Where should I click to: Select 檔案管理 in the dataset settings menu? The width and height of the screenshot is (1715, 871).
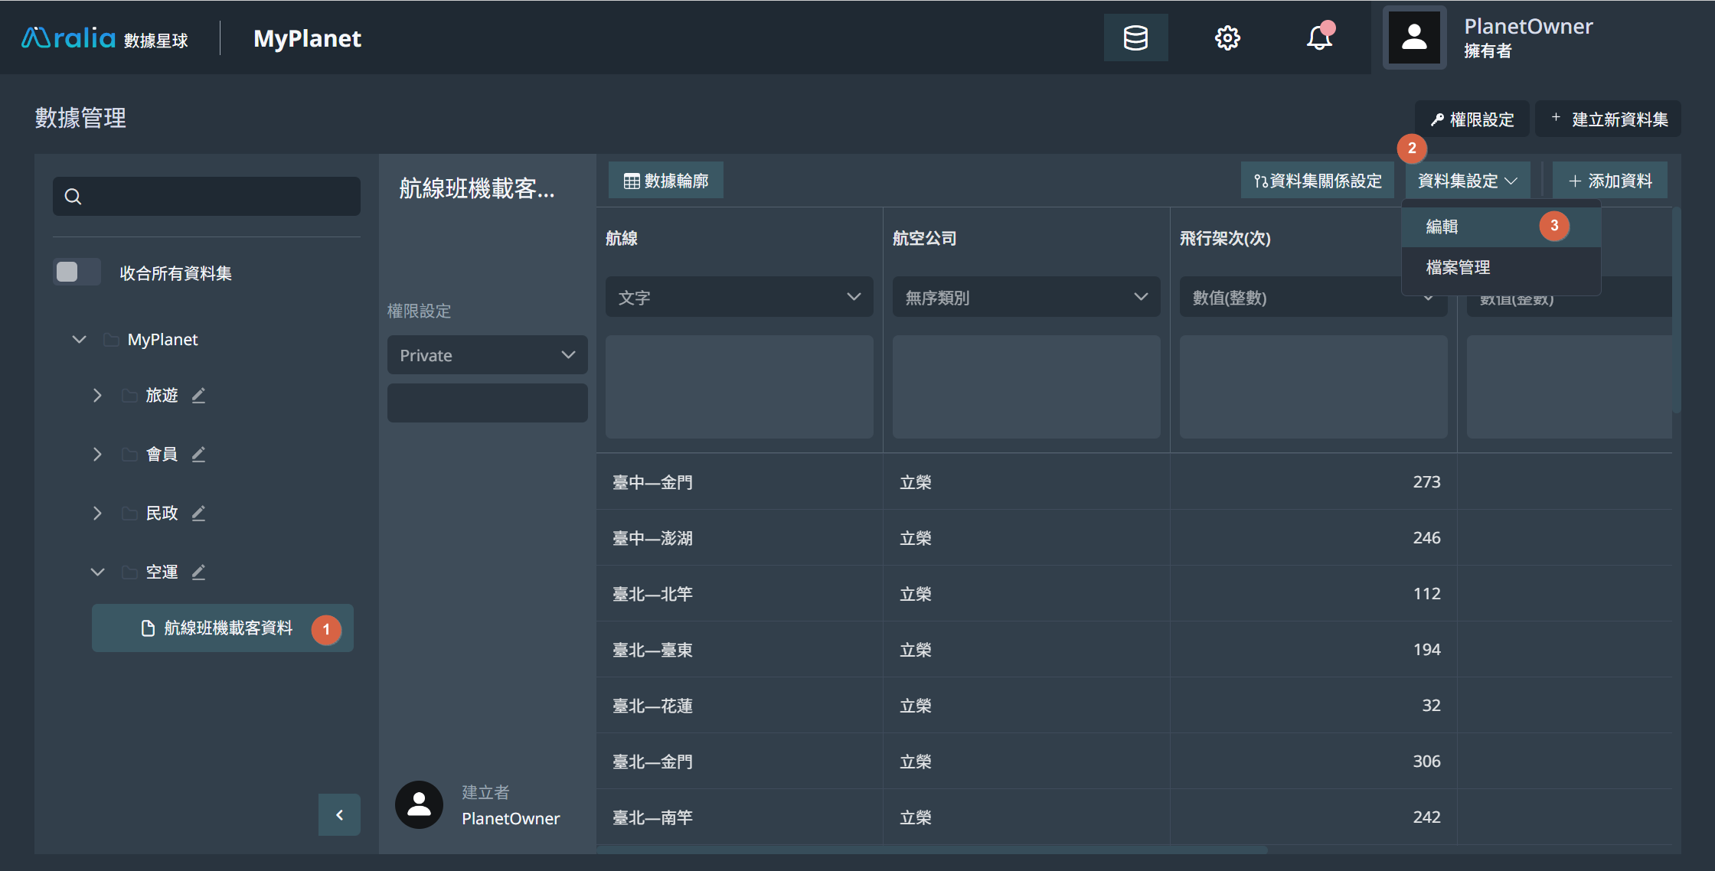1501,268
